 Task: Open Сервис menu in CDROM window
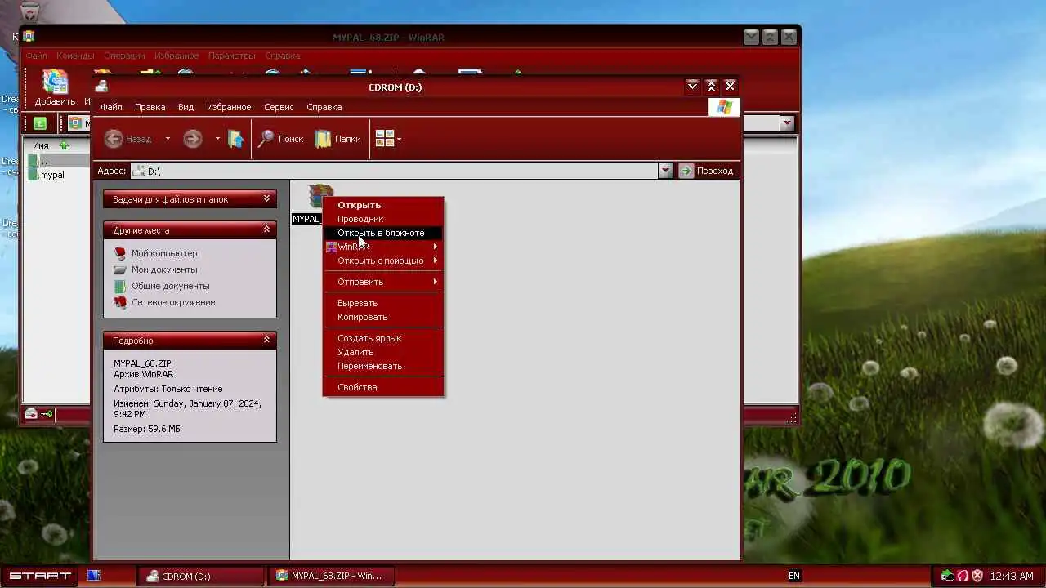279,107
